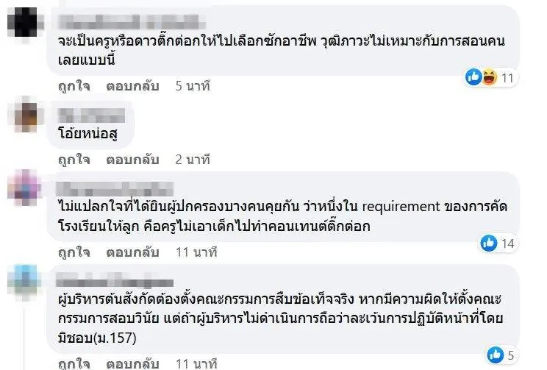Click ตอบกลับ to reply to the first comment
Viewport: 547px width, 370px height.
coord(132,86)
